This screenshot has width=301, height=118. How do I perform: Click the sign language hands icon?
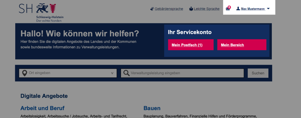tap(152, 9)
